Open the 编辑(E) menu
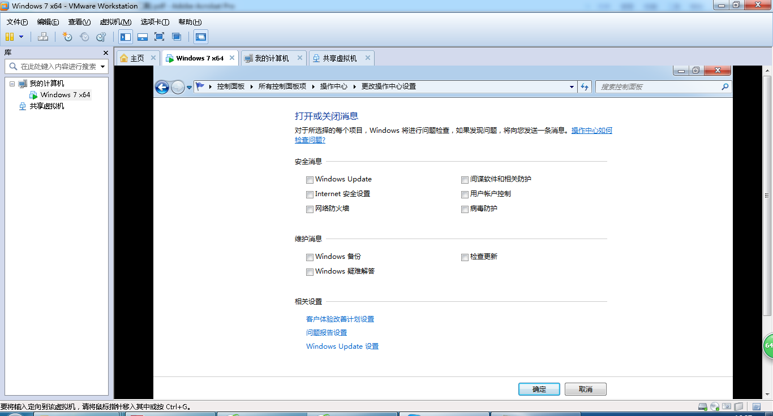This screenshot has height=416, width=773. 48,22
